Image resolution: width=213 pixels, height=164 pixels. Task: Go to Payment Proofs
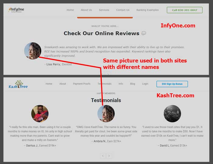82,84
